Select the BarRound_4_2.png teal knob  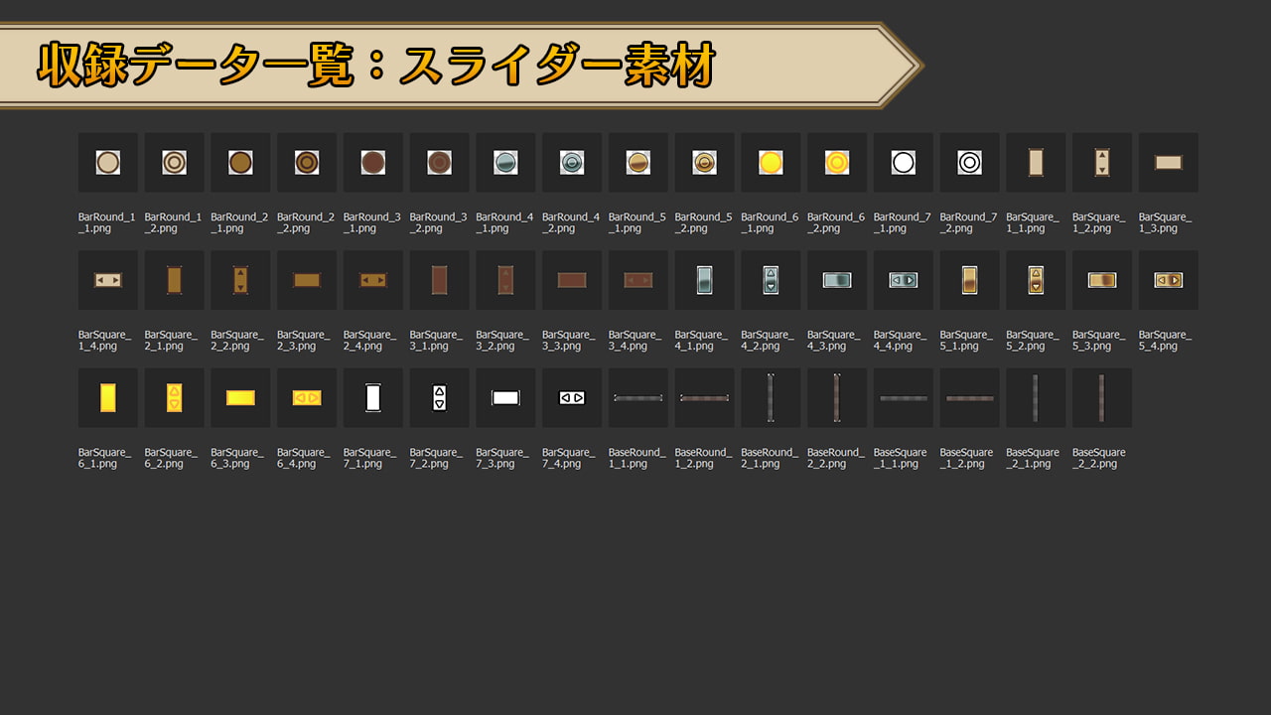pos(571,162)
